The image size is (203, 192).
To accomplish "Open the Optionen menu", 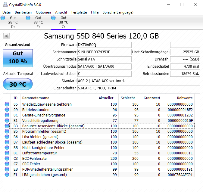I will 43,12.
